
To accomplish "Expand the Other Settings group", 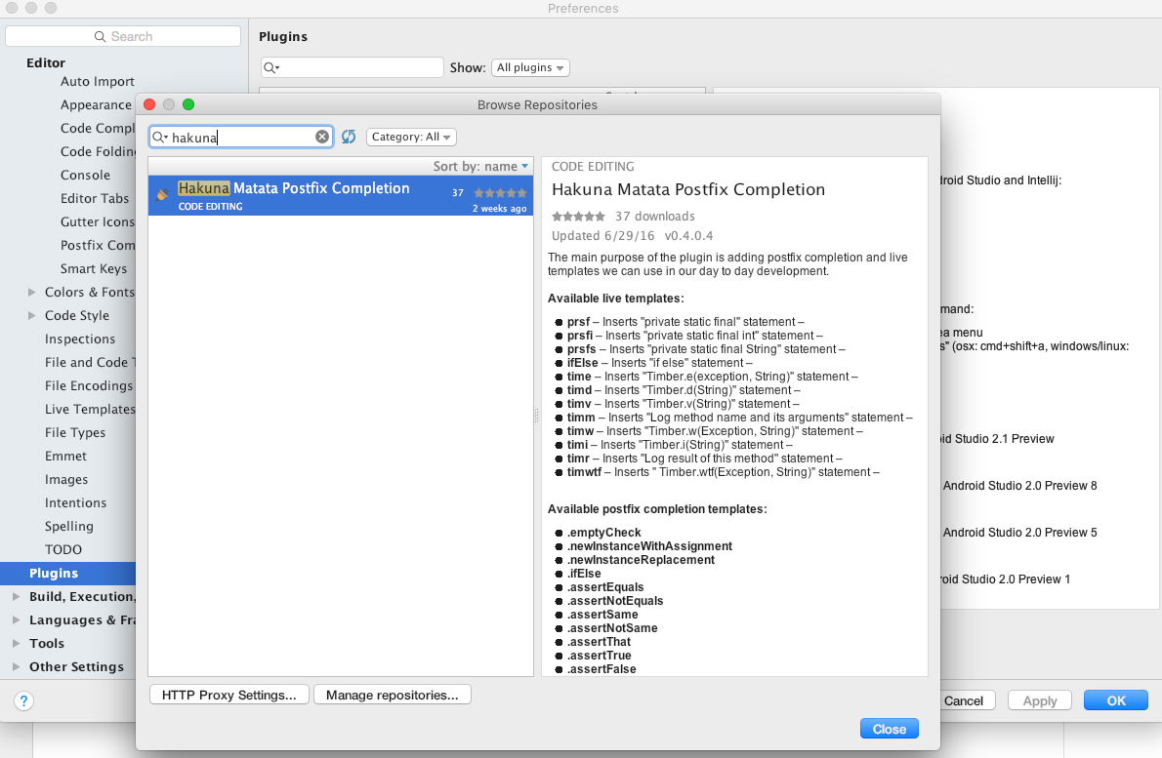I will [x=17, y=667].
